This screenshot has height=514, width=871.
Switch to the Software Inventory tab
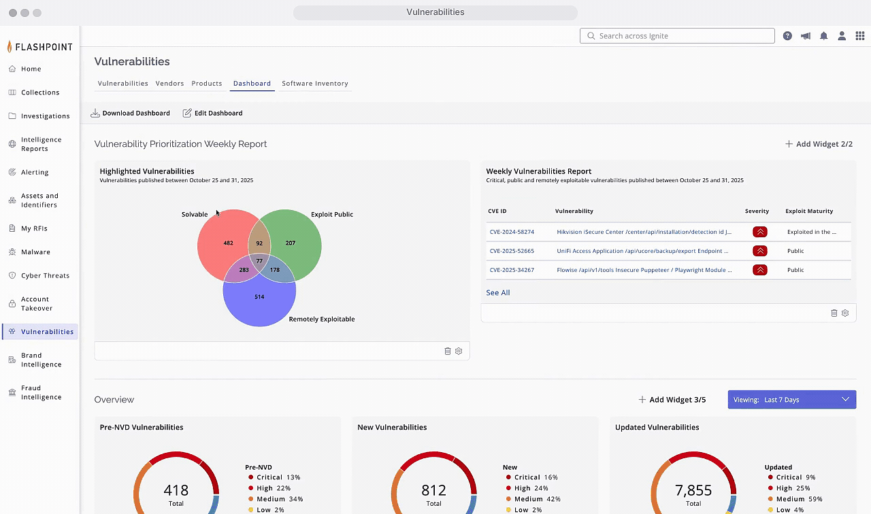pos(314,84)
